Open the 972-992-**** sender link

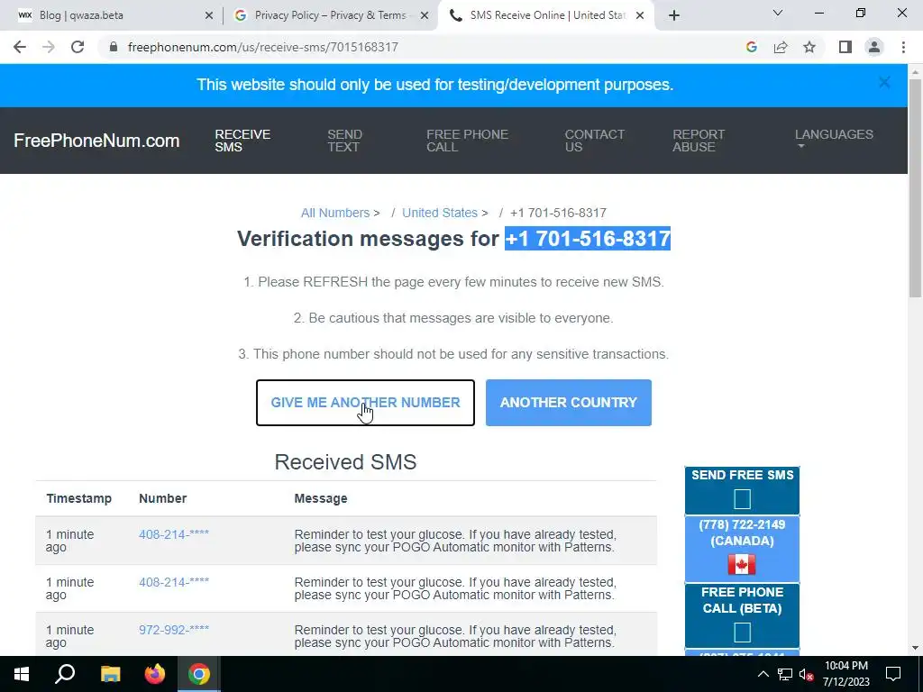tap(174, 630)
